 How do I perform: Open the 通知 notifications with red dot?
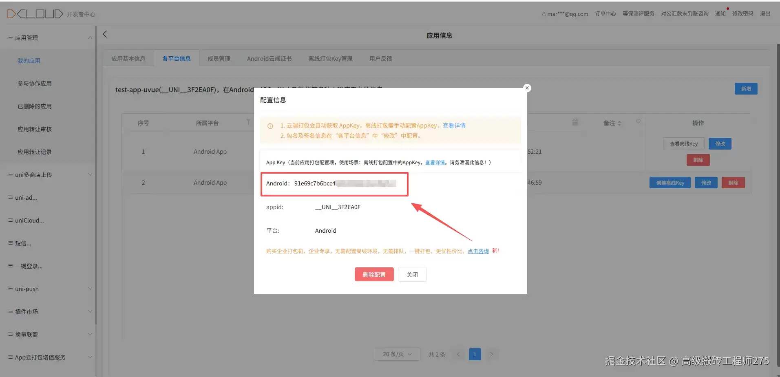[720, 13]
